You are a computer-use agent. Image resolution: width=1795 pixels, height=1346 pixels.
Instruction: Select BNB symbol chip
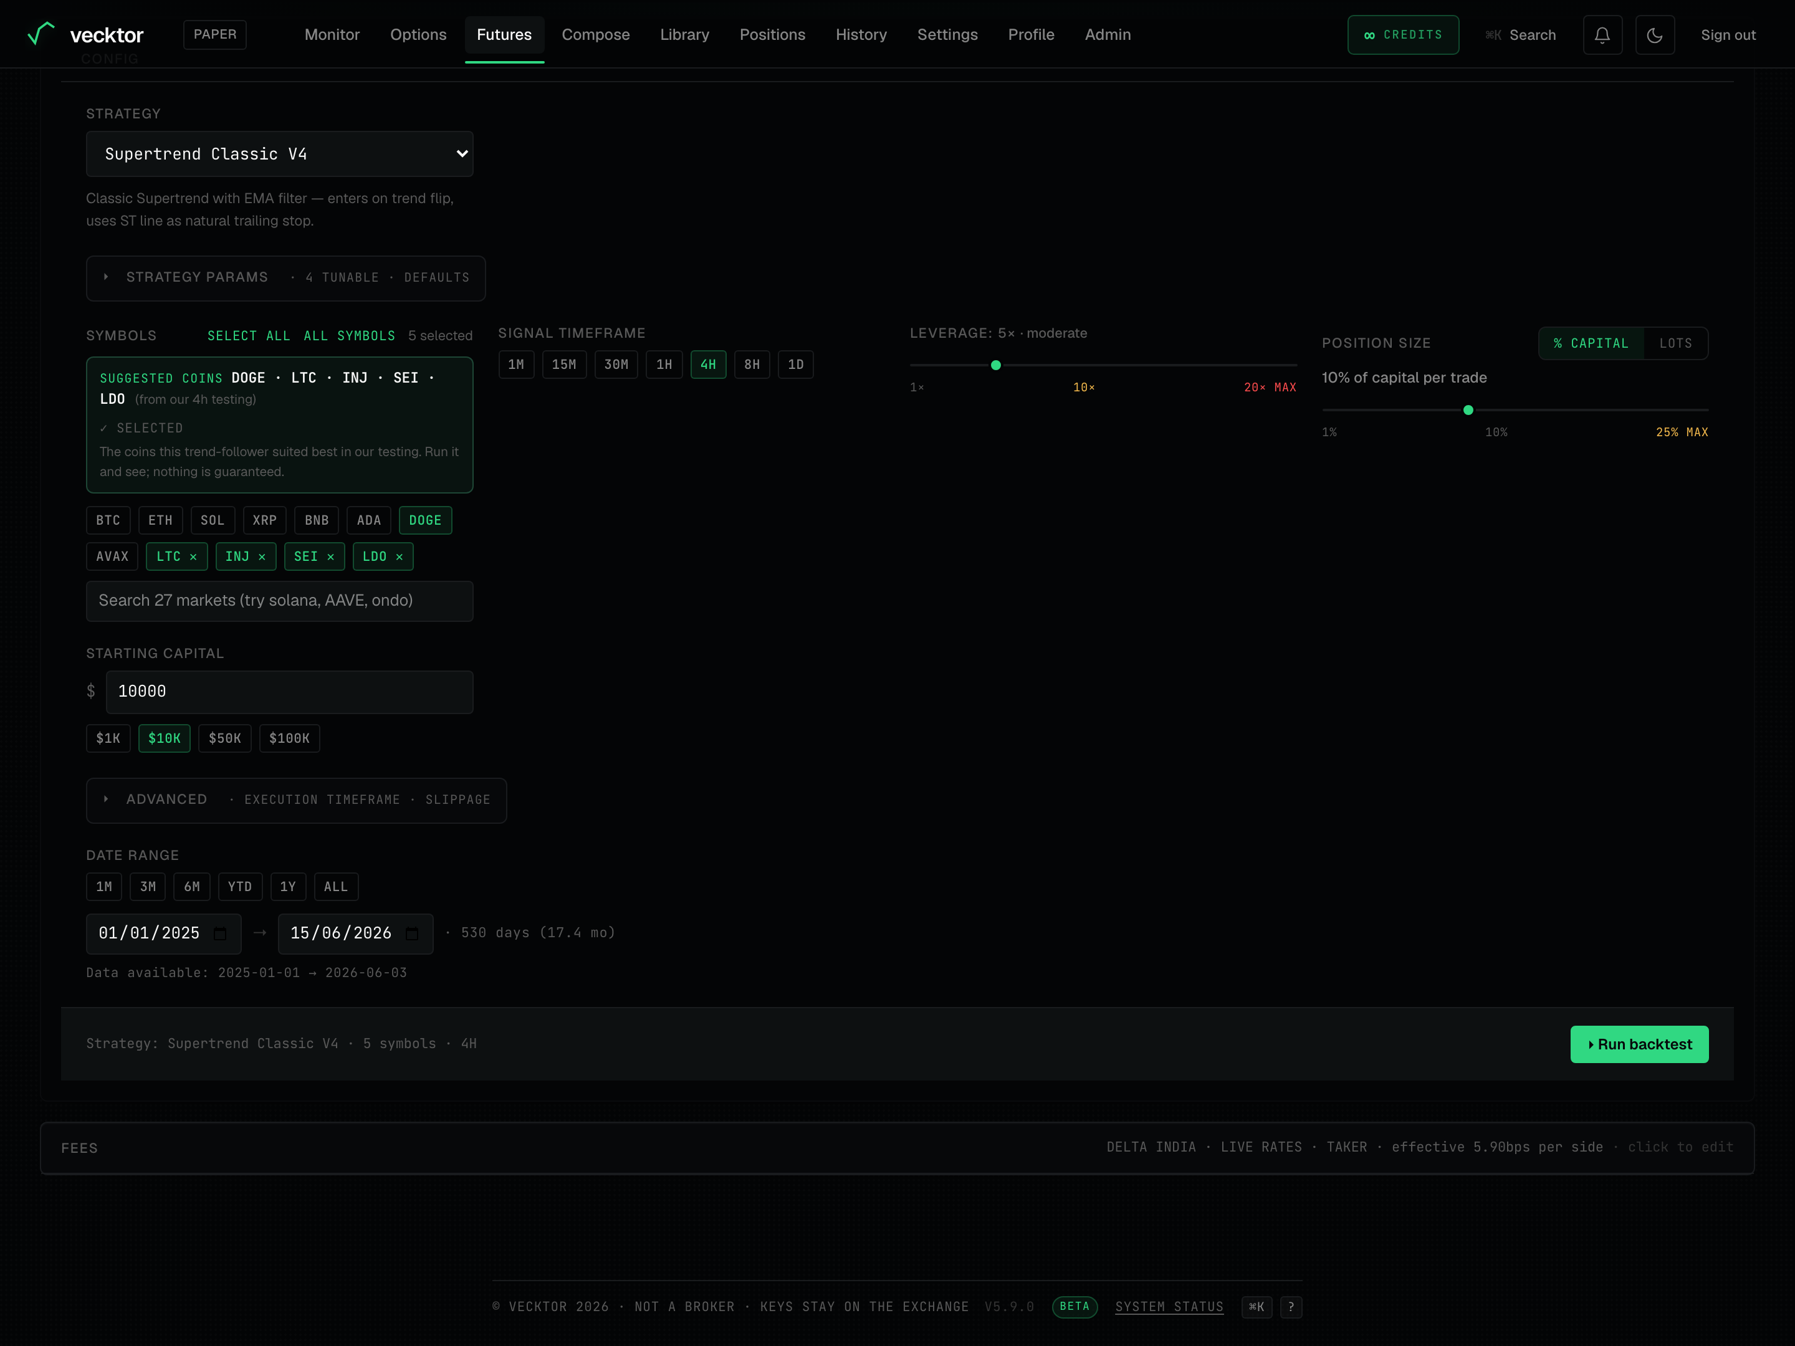(x=317, y=521)
